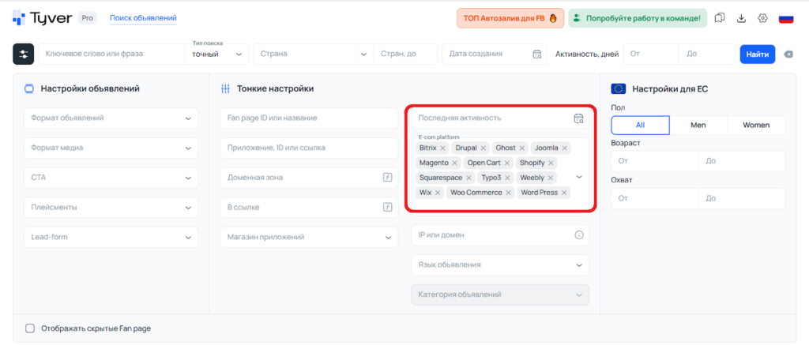Image resolution: width=809 pixels, height=345 pixels.
Task: Remove the Shopify tag
Action: (x=551, y=163)
